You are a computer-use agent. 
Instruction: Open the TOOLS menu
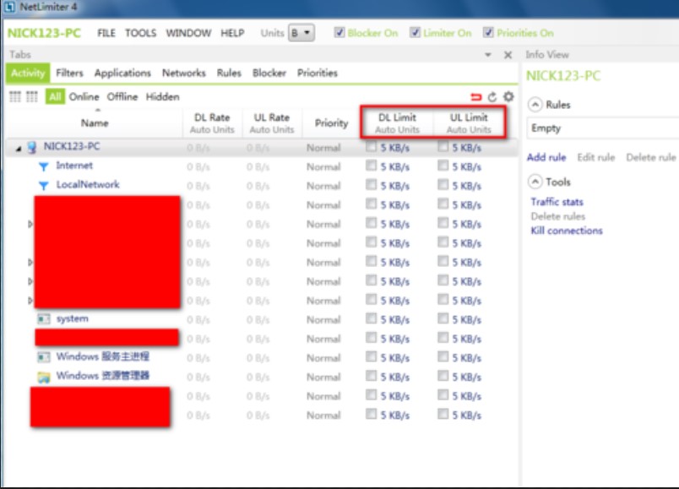[140, 33]
